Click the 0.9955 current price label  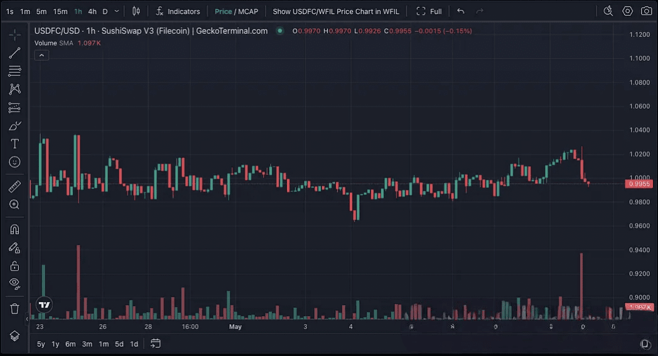click(639, 184)
